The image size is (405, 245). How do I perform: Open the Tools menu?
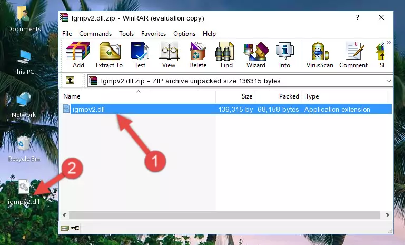(x=126, y=34)
